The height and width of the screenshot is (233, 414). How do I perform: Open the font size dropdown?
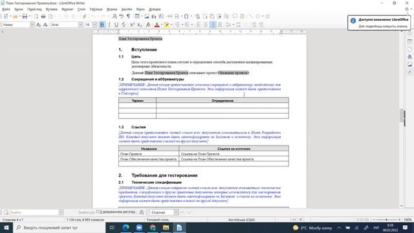pos(94,25)
